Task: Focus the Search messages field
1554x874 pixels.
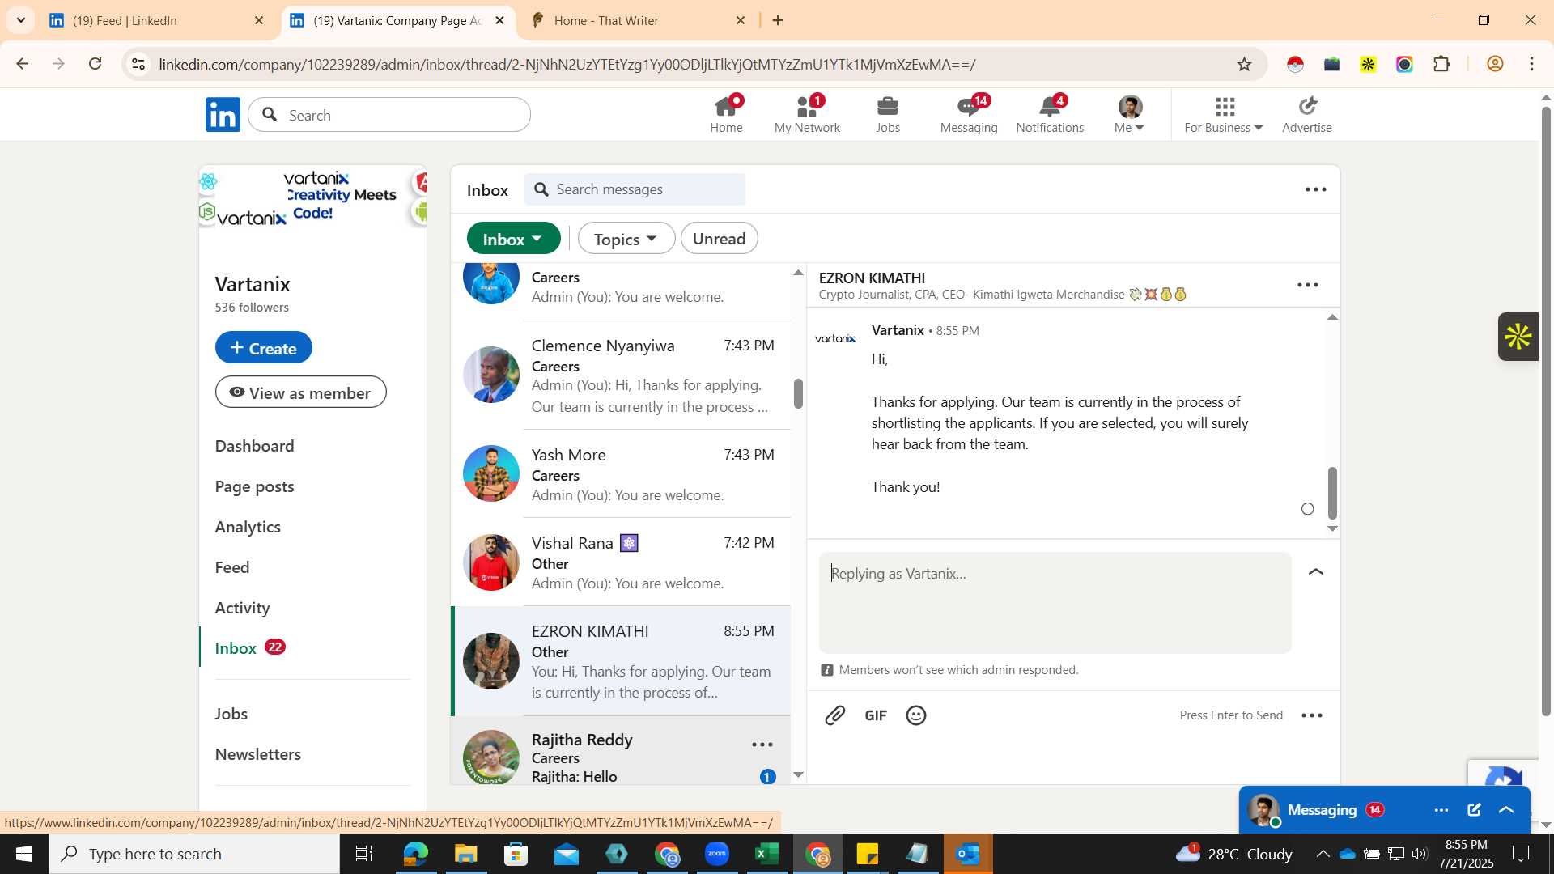Action: tap(635, 189)
